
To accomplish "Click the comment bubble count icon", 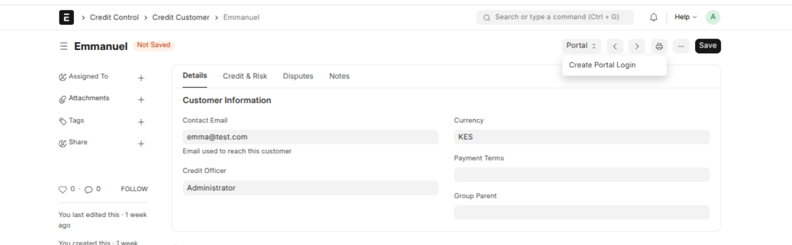I will click(88, 189).
